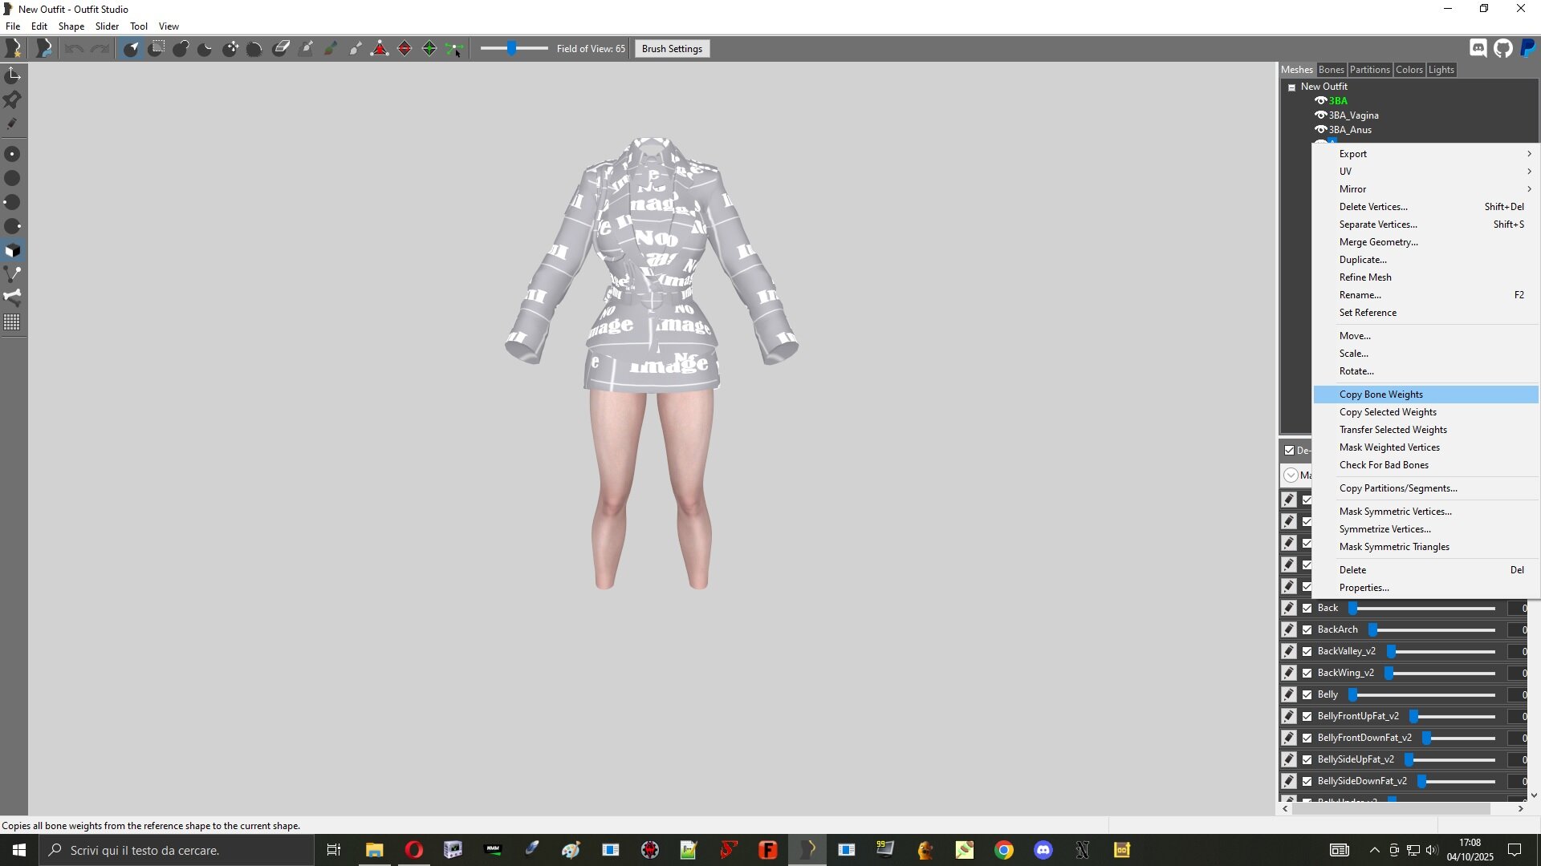Select the red triangle Collapse Vertex tool
This screenshot has height=866, width=1541.
(380, 49)
